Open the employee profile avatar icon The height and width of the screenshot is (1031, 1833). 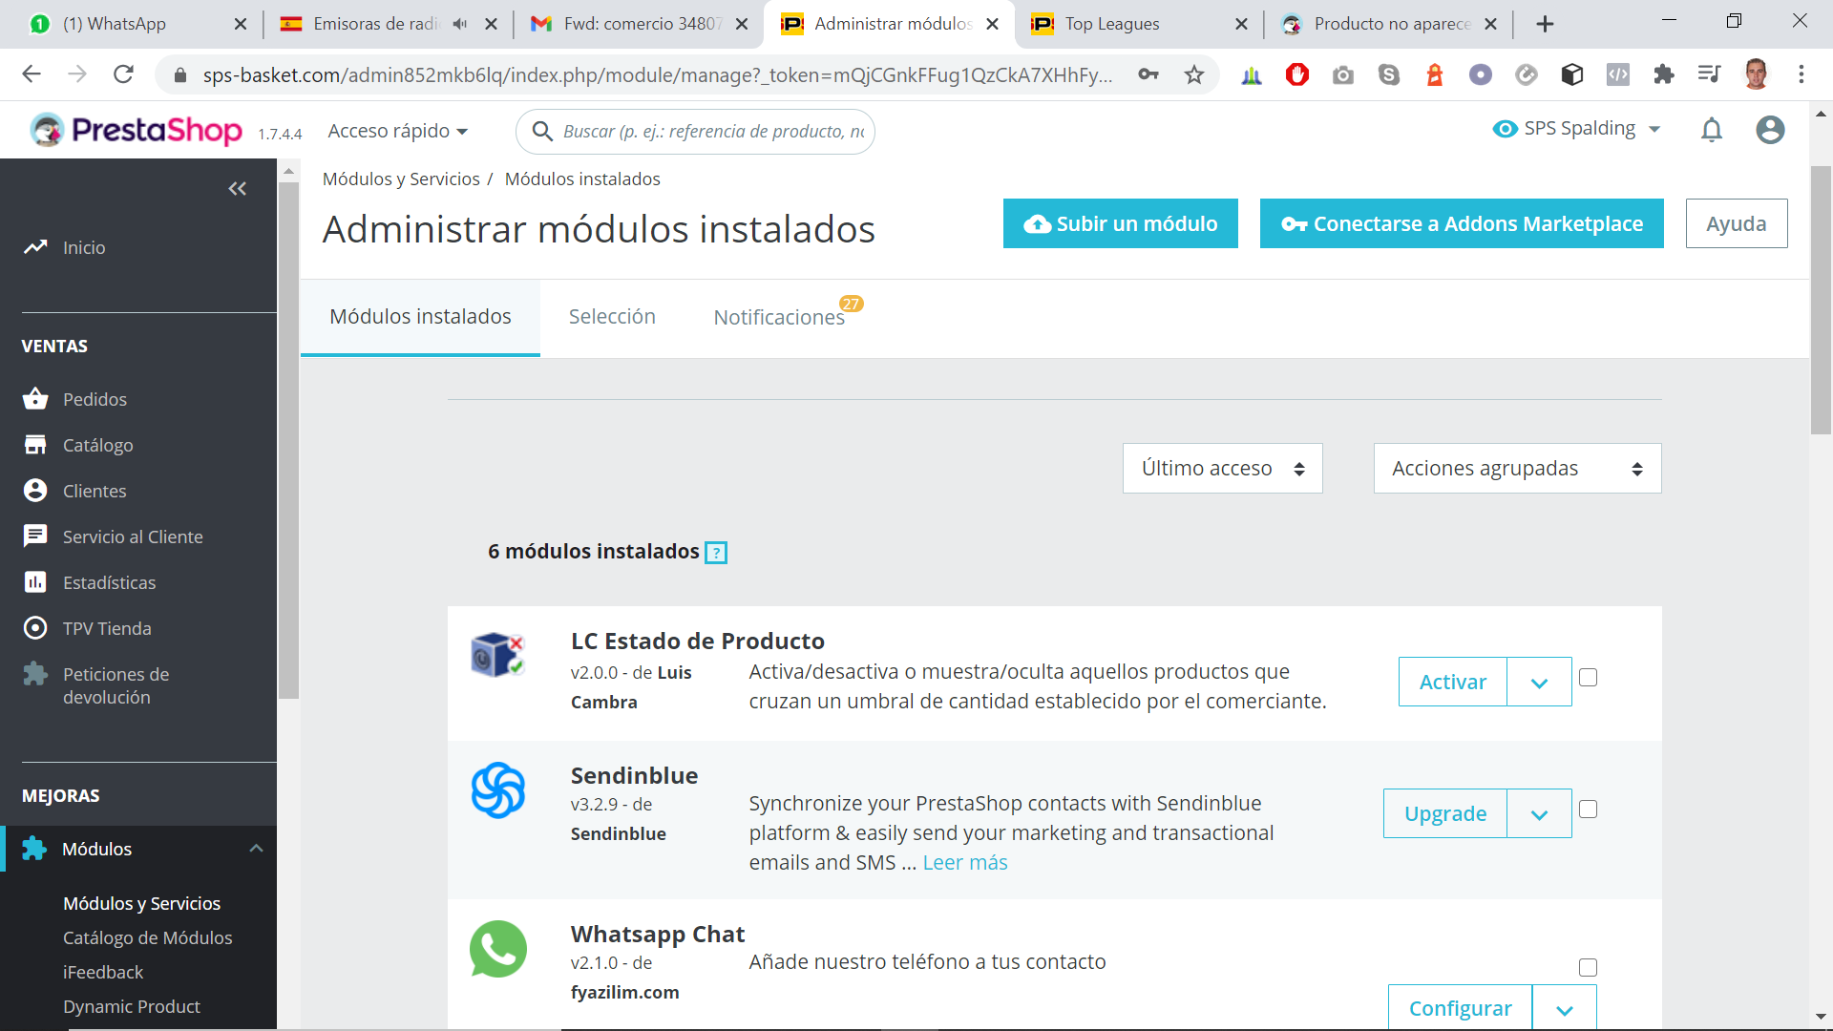(1770, 130)
